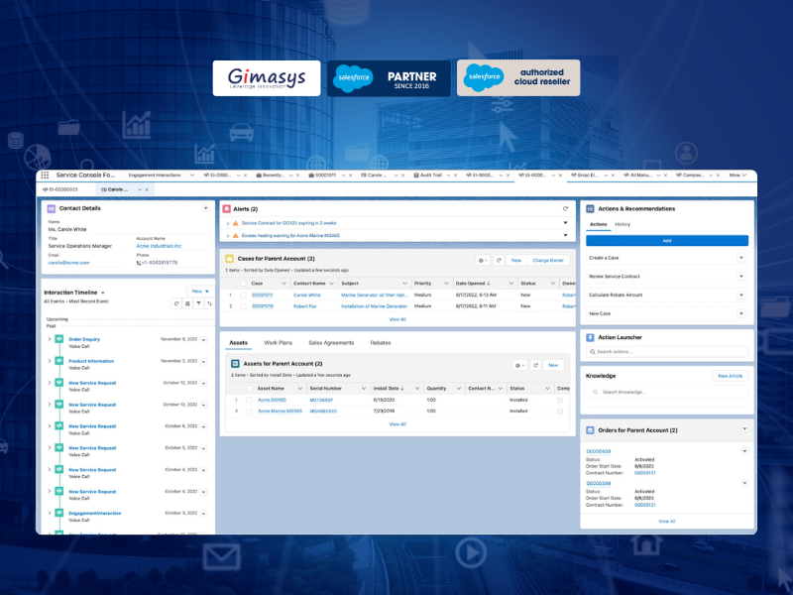Refresh the Assets for Parent Account list

click(535, 365)
